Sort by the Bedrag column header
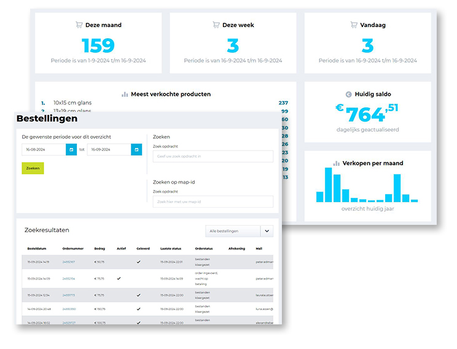Screen dimensions: 457x349 coord(100,249)
